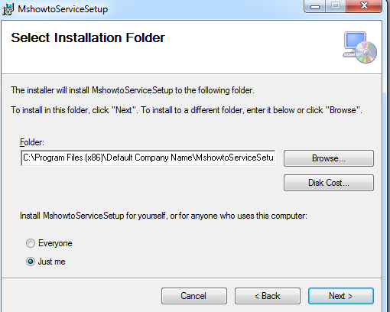Click the 'installer will install' description line
Screen dimensions: 390x312
click(132, 90)
